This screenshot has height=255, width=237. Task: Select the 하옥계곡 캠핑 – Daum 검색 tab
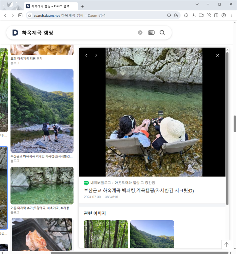point(51,6)
